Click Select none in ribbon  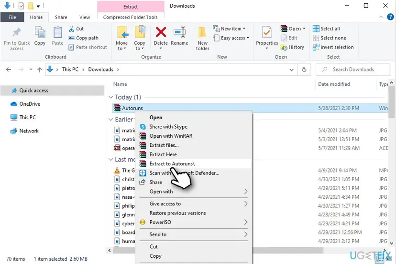click(x=330, y=38)
